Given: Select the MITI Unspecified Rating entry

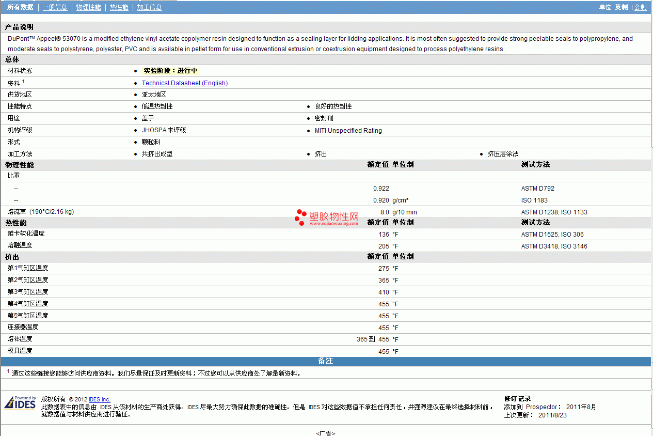Looking at the screenshot, I should click(348, 131).
